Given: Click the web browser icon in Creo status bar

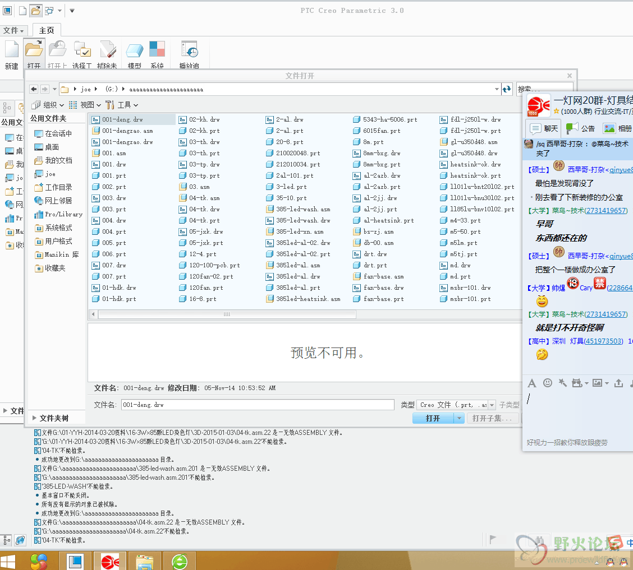Looking at the screenshot, I should click(x=20, y=540).
